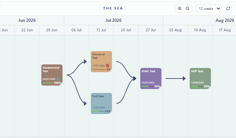Click the arrowhead pointing to Structural Task
Image resolution: width=236 pixels, height=138 pixels.
click(x=85, y=62)
